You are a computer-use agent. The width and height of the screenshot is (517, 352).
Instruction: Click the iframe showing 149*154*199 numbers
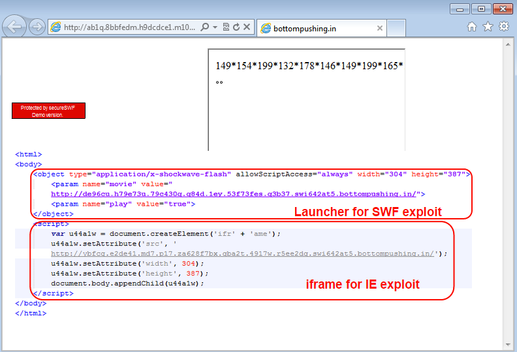[307, 100]
